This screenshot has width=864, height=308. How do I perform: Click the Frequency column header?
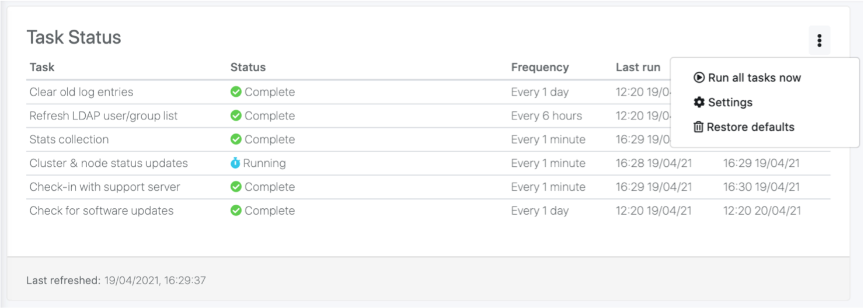pos(540,67)
